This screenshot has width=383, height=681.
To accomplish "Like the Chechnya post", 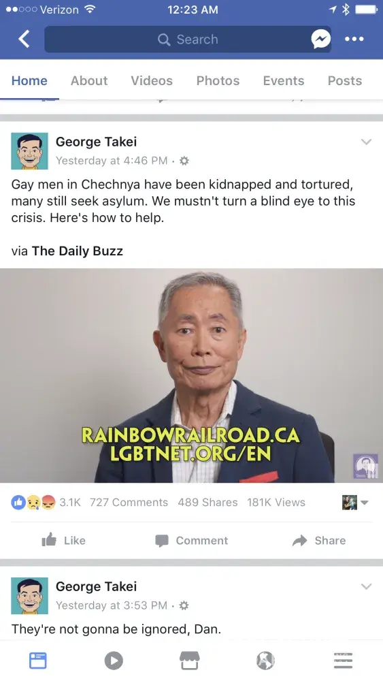I will (x=64, y=540).
